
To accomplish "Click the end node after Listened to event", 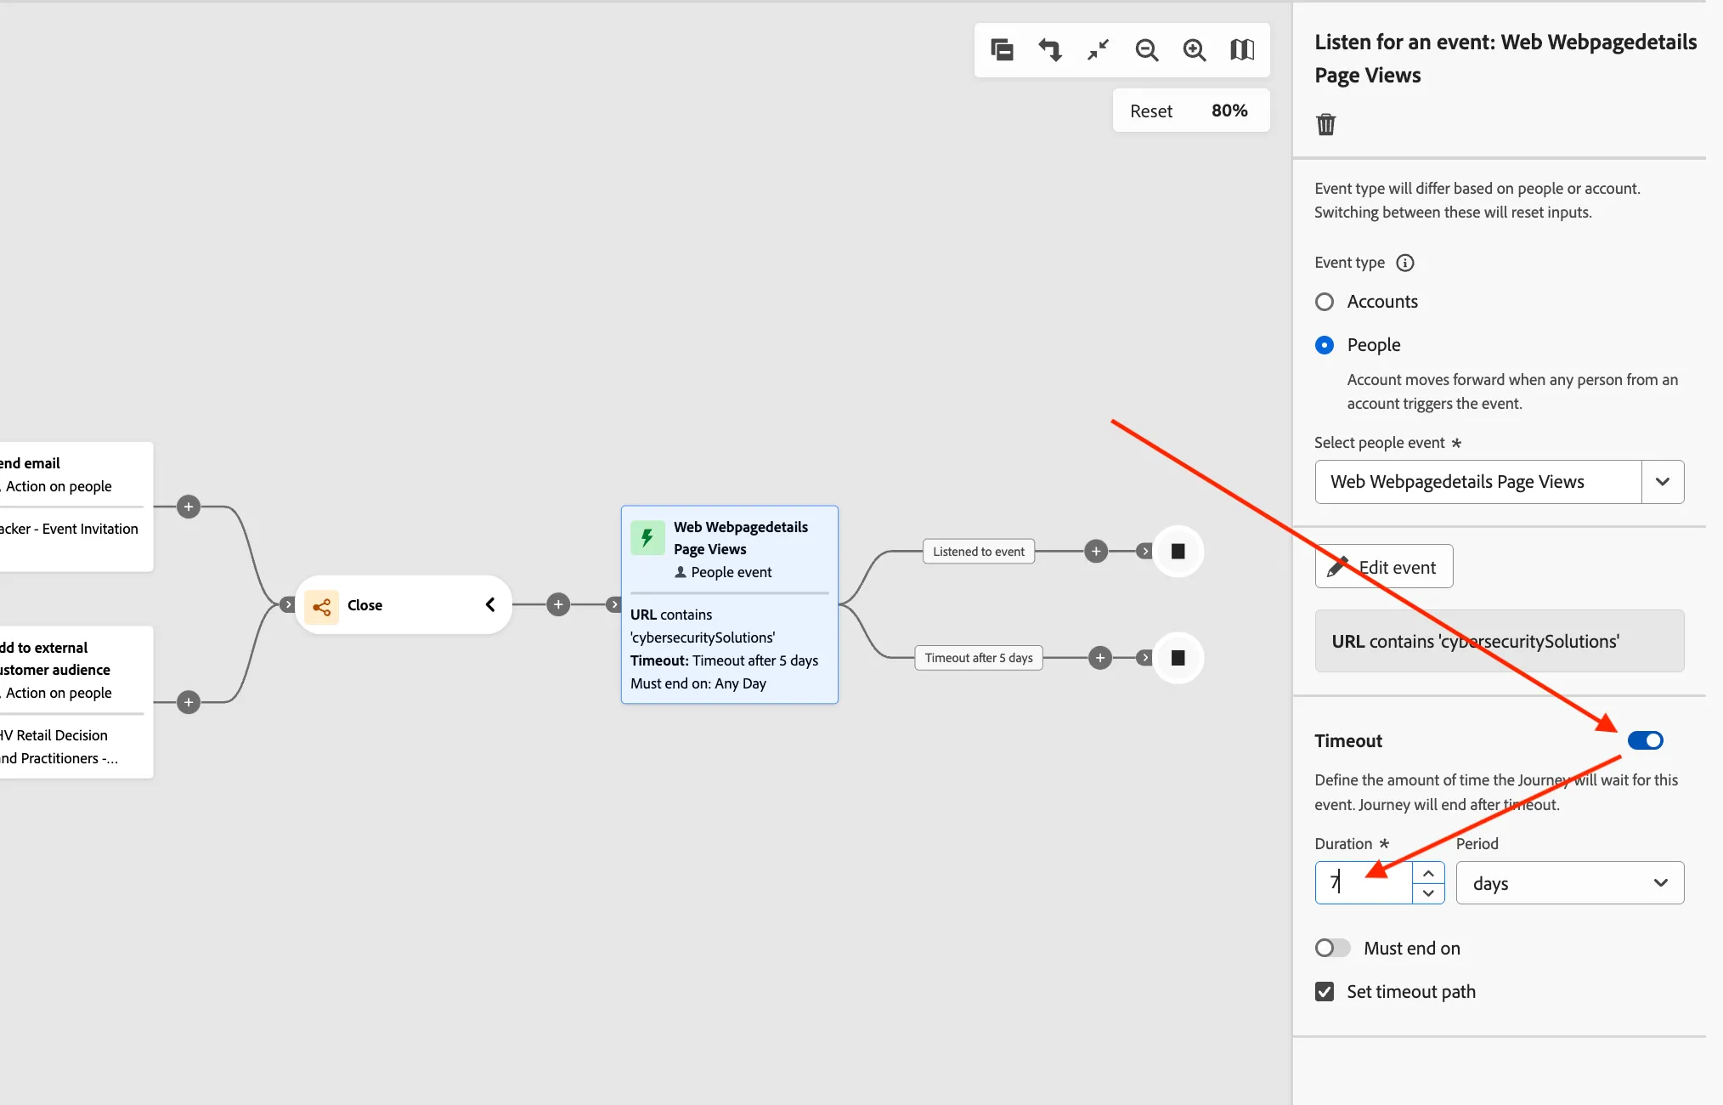I will (1178, 552).
